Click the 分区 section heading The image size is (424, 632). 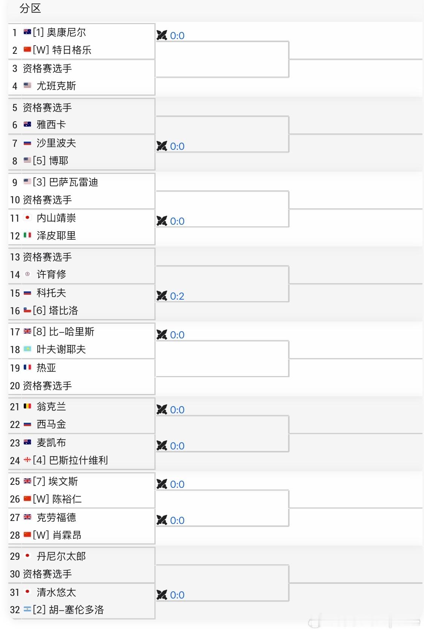pyautogui.click(x=30, y=8)
